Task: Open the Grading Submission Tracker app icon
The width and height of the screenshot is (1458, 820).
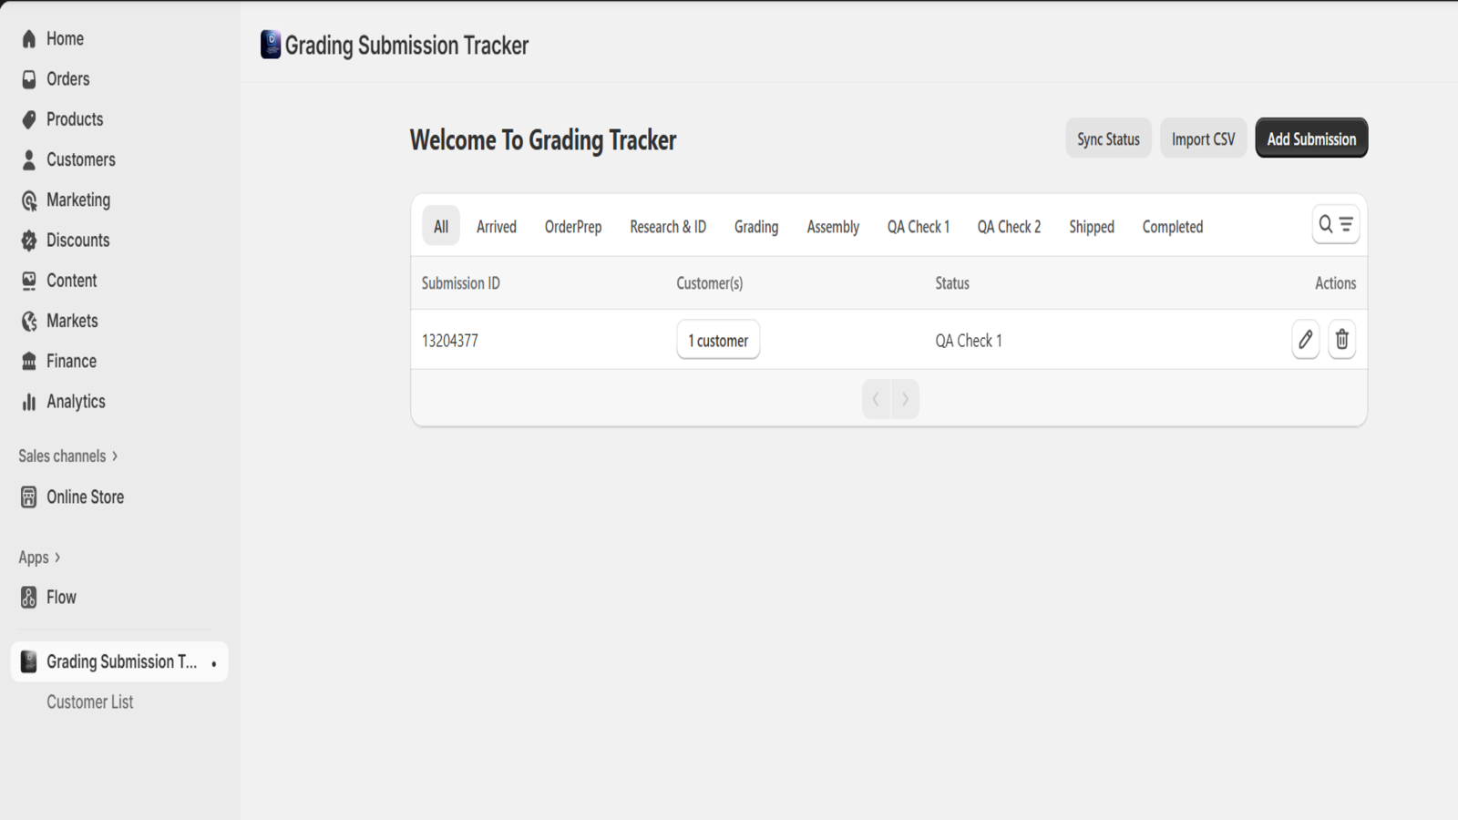Action: (28, 661)
